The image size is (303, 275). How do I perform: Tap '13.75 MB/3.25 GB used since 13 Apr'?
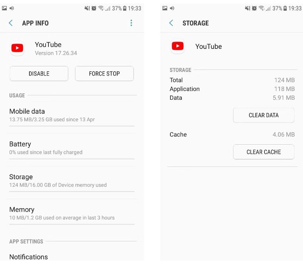pos(52,120)
